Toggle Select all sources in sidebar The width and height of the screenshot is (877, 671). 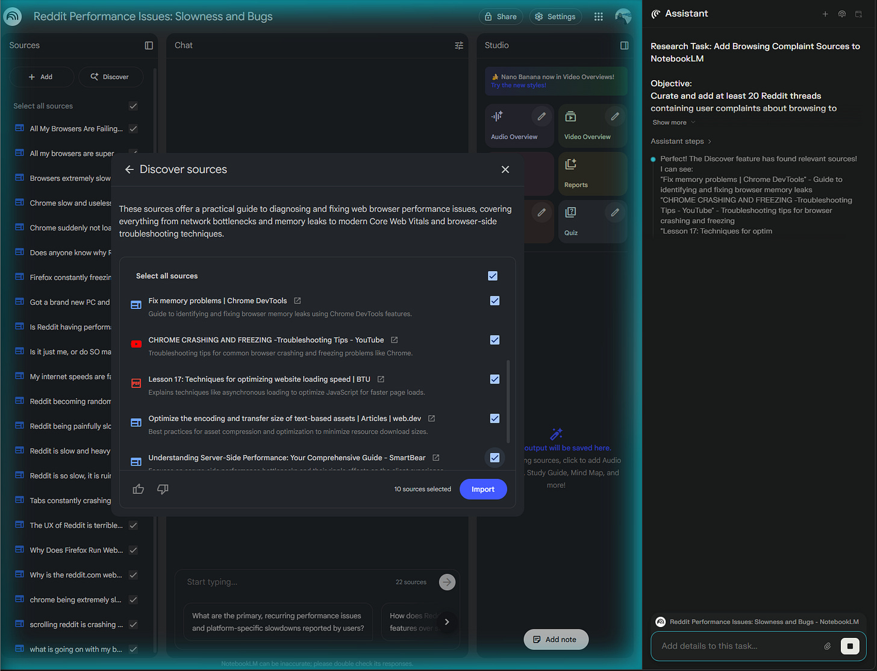pos(133,106)
